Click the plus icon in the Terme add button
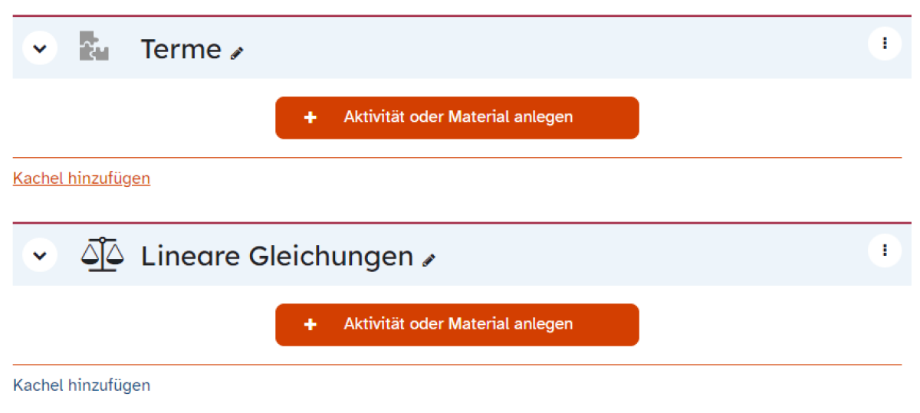 [310, 117]
